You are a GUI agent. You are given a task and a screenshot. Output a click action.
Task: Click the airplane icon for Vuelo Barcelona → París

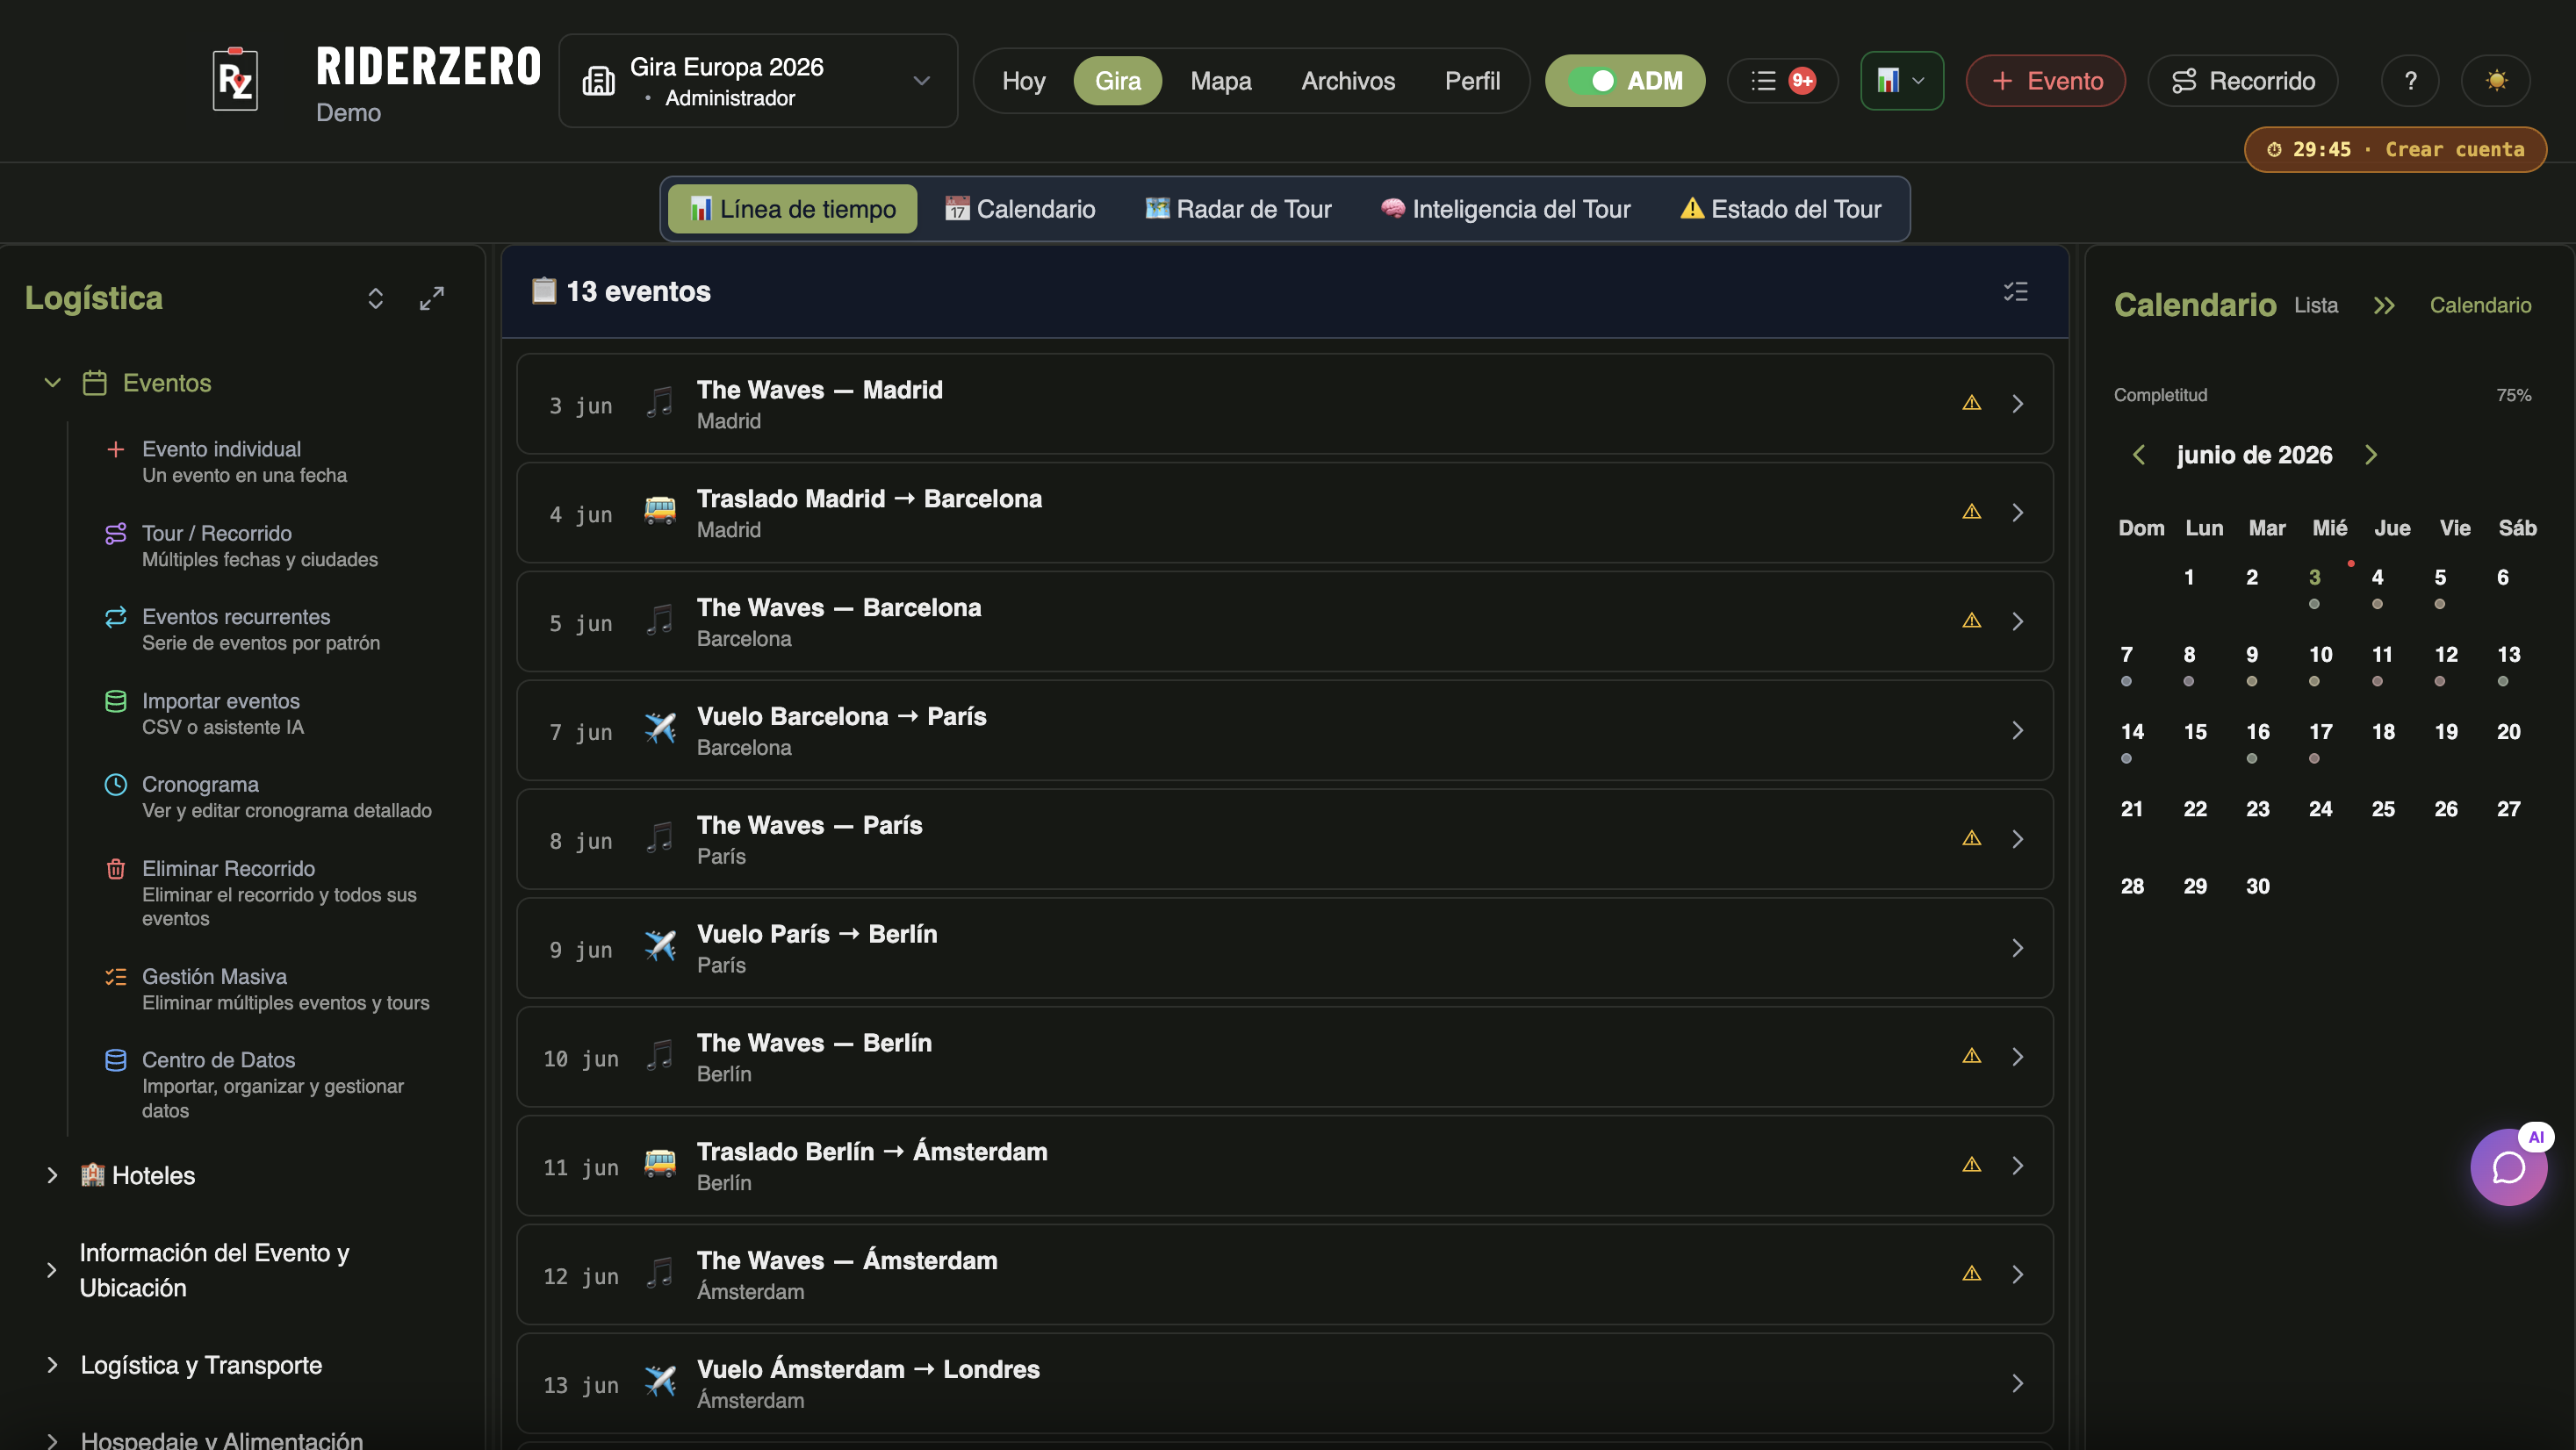click(660, 729)
